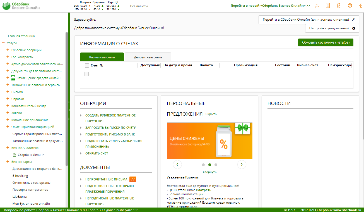Screen dimensions: 364x212
Task: Select all accounts header checkbox
Action: (87, 65)
